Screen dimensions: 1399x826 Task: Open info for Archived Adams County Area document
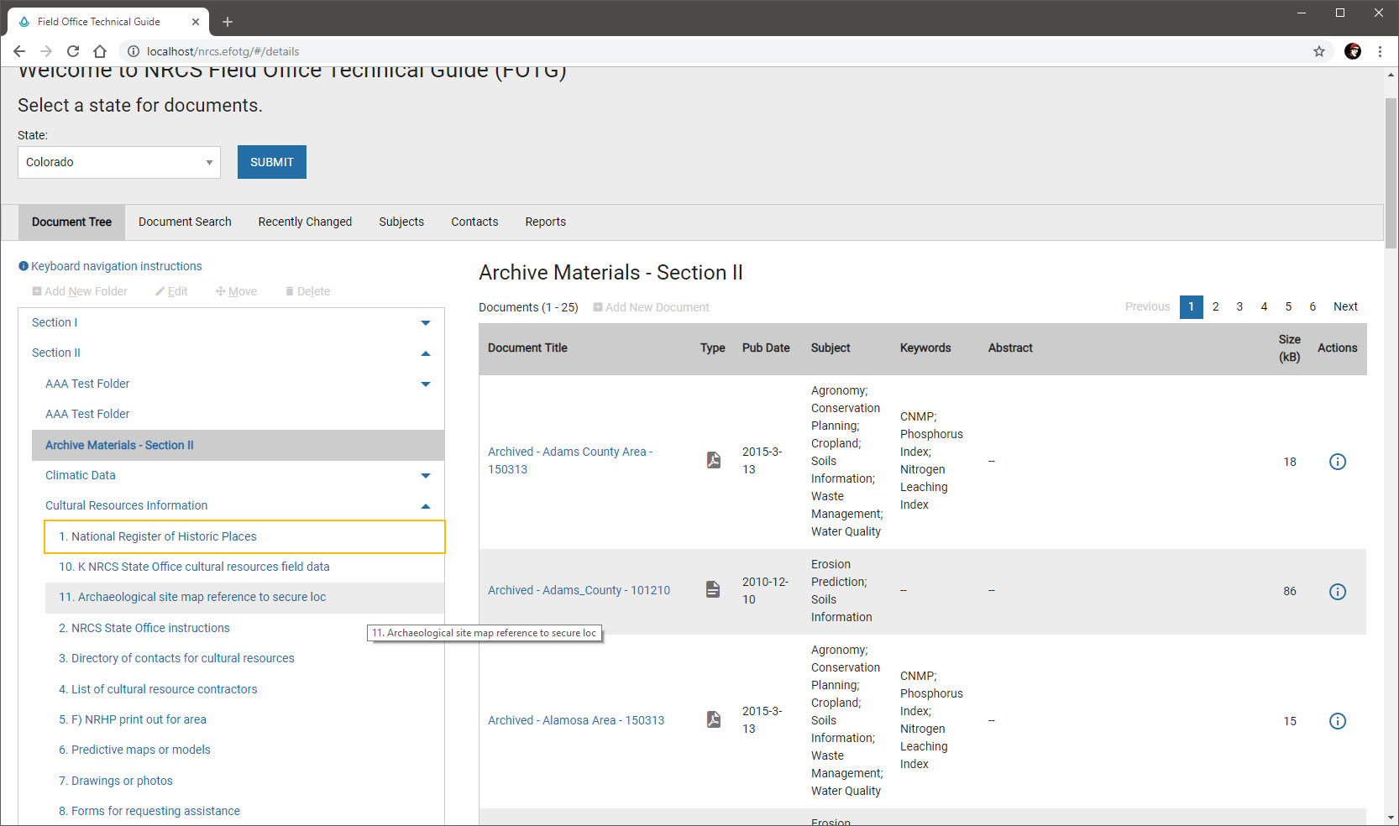(x=1338, y=462)
